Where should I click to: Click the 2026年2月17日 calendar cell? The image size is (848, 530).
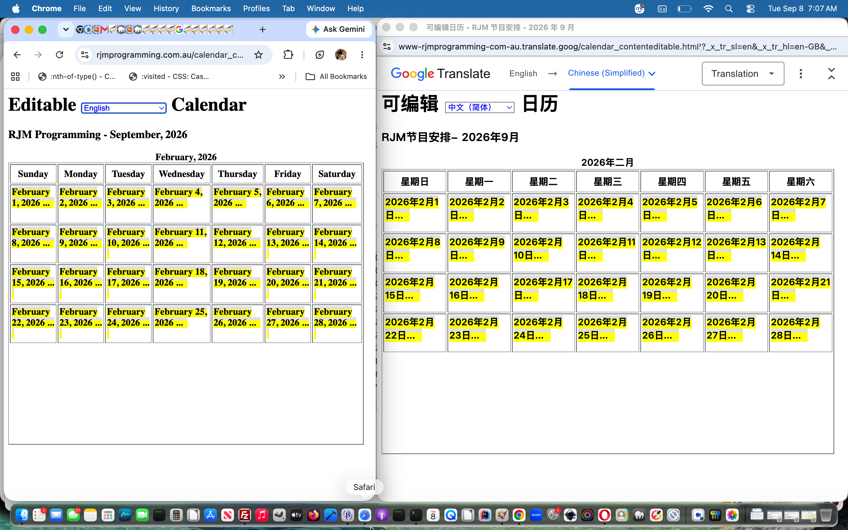coord(543,292)
